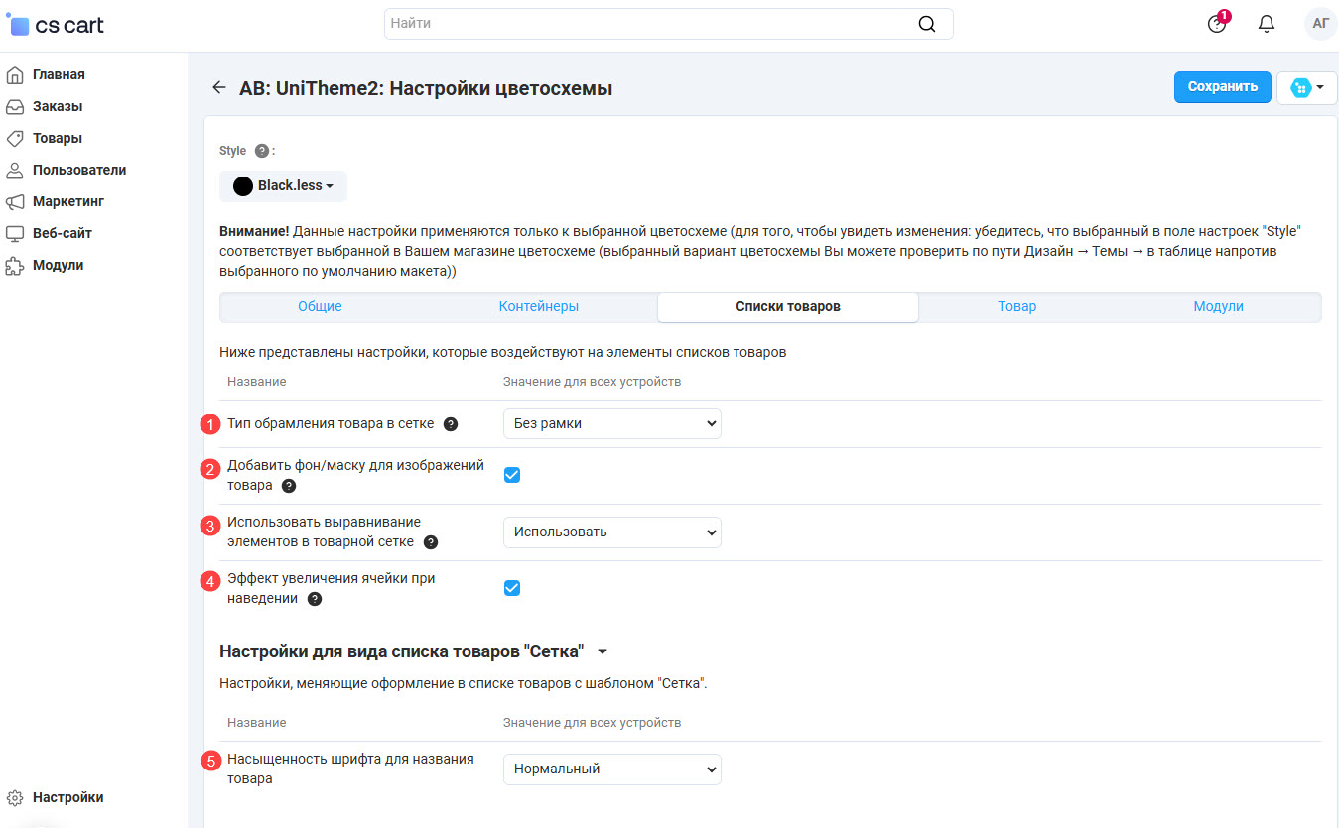Viewport: 1339px width, 828px height.
Task: Click the 'Сохранить' button
Action: [x=1222, y=87]
